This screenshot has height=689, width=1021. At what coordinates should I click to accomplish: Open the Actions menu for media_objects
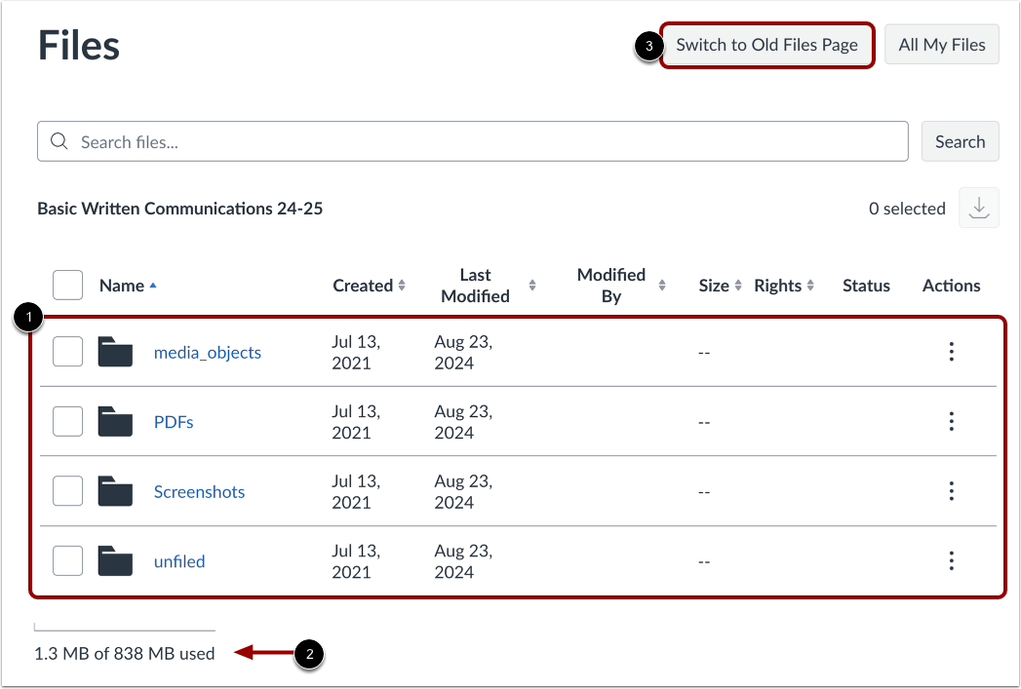point(951,352)
